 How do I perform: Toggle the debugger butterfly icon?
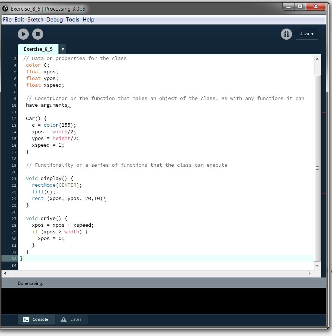pos(286,34)
